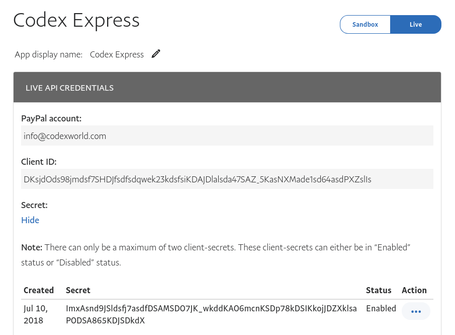Click the Secret column header
Image resolution: width=455 pixels, height=335 pixels.
tap(78, 290)
